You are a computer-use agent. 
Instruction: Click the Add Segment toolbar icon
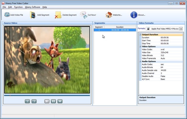33,15
